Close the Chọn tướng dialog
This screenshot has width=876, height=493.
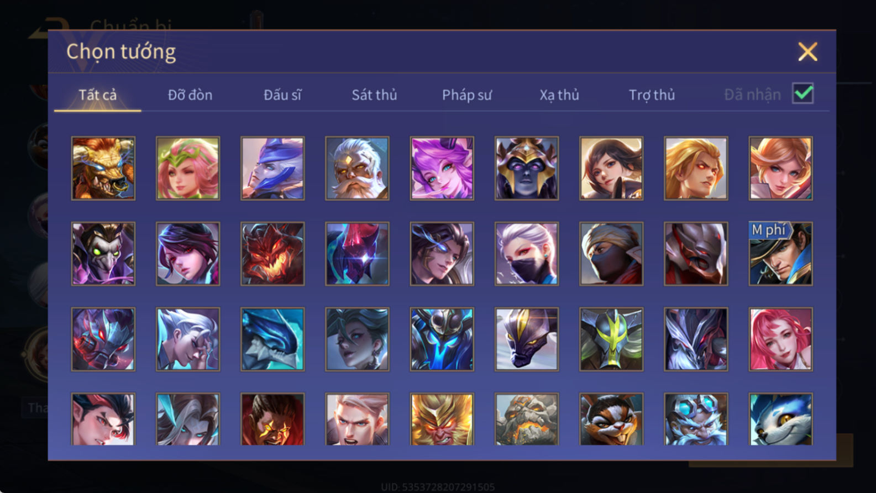807,52
